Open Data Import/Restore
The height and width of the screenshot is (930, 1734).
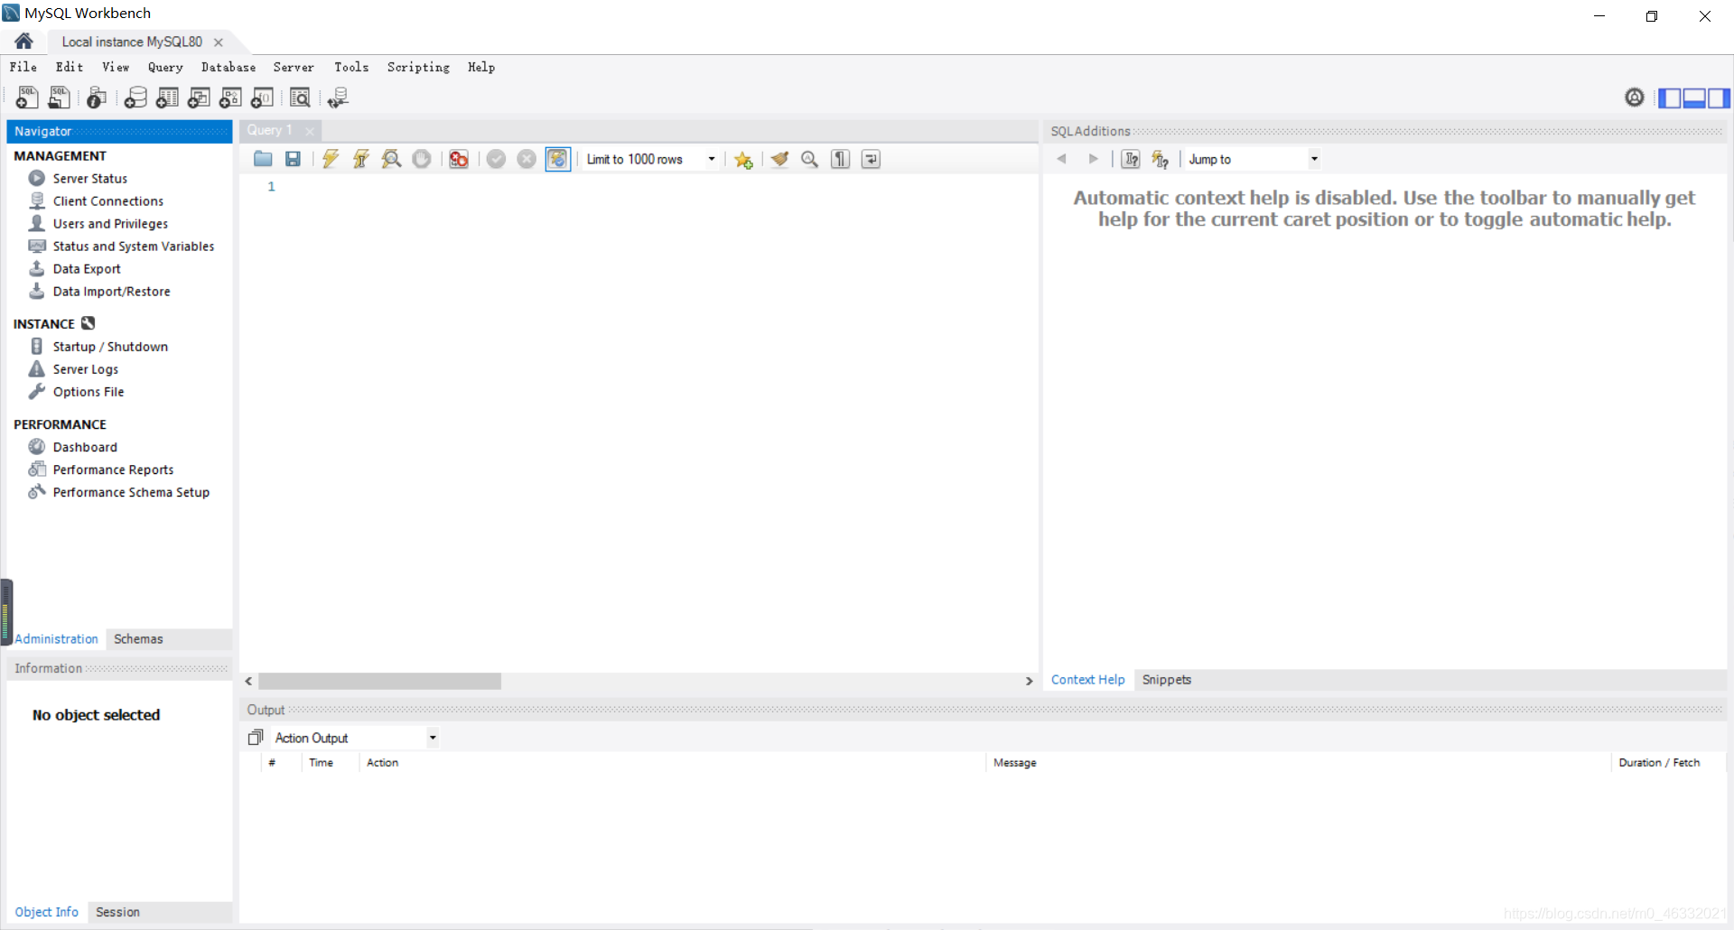[111, 291]
